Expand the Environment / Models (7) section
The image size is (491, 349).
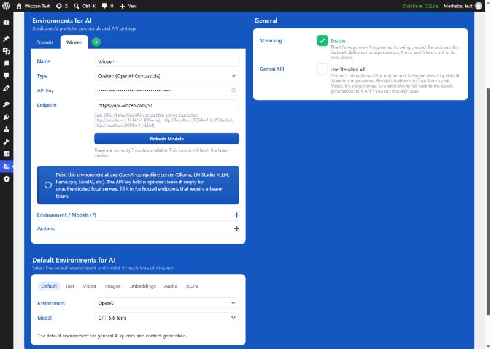pyautogui.click(x=138, y=215)
